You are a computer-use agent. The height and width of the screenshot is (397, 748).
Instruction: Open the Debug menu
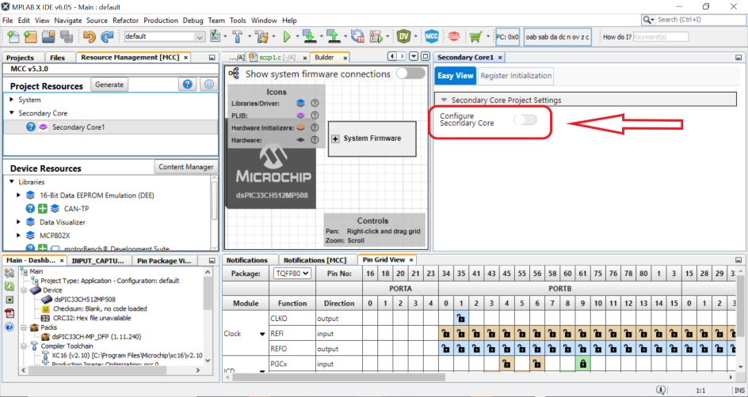(x=193, y=21)
